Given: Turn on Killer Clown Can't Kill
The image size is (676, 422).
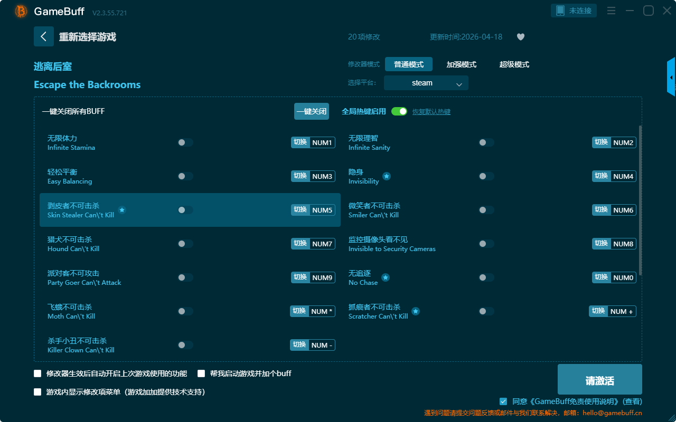Looking at the screenshot, I should pos(185,345).
